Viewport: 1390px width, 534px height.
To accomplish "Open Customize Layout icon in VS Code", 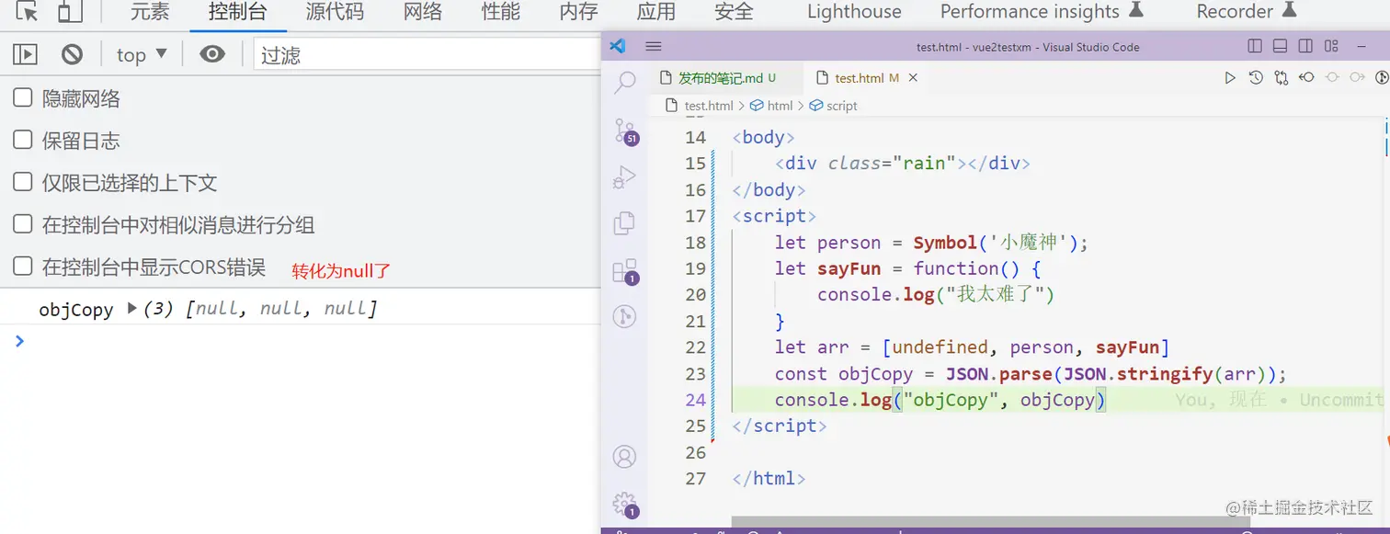I will point(1331,46).
